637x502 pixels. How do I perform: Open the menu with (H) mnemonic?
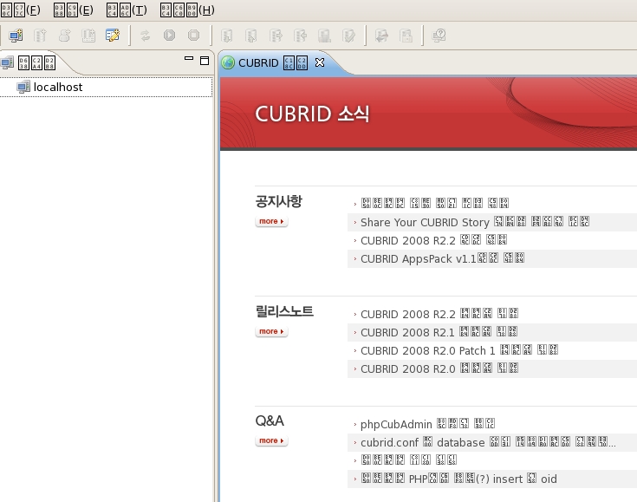point(187,10)
